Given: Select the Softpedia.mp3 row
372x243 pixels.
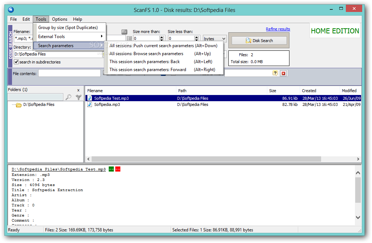Looking at the screenshot, I should pos(223,104).
